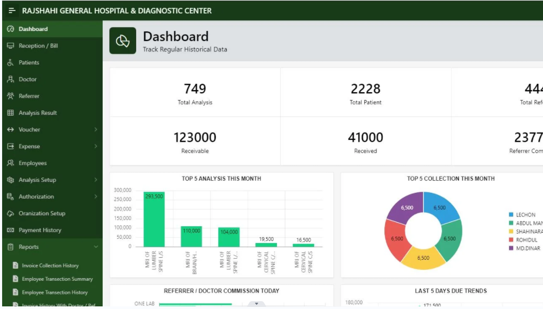Click the Employees icon in sidebar
Viewport: 543px width, 309px height.
[x=10, y=163]
